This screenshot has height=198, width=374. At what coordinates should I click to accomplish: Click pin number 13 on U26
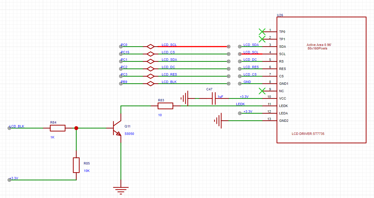tap(269, 119)
